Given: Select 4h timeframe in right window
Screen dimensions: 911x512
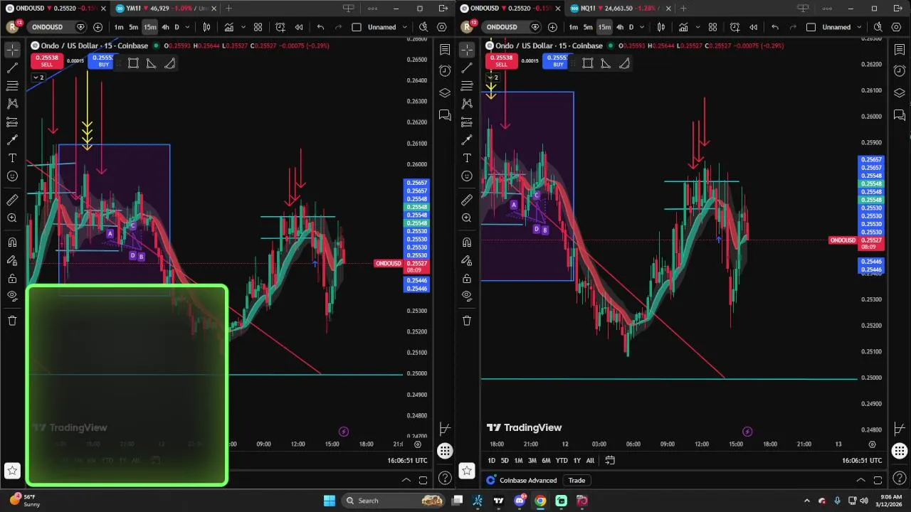Looking at the screenshot, I should 620,27.
